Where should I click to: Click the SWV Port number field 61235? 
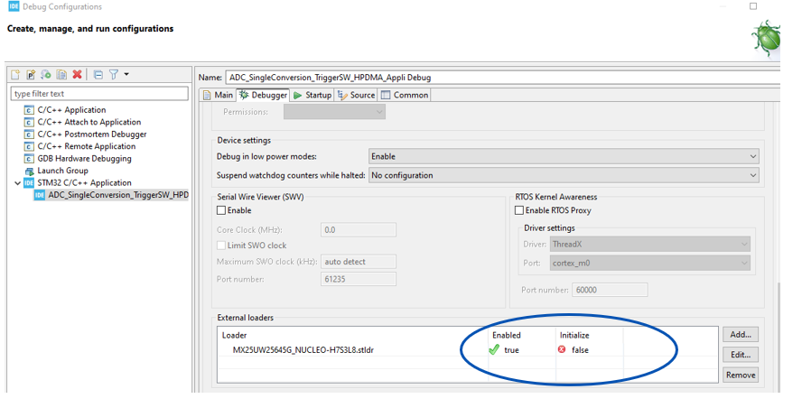pos(358,279)
